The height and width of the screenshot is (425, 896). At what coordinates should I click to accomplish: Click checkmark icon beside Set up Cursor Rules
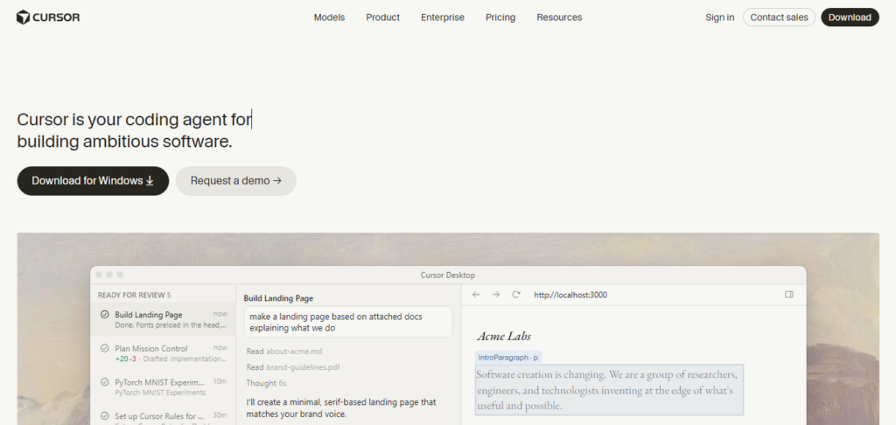105,415
